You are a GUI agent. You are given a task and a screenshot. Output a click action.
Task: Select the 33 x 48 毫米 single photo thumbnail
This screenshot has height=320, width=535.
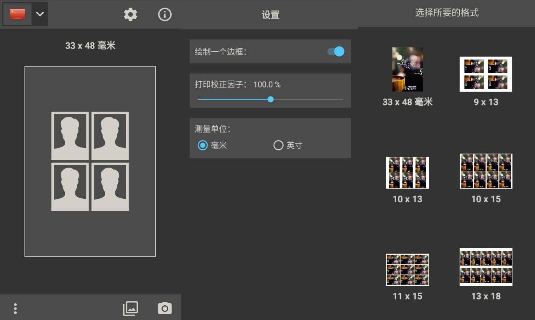point(407,69)
